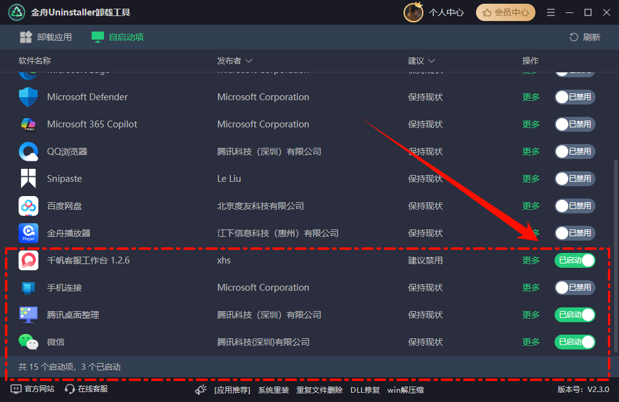Screen dimensions: 619x402
Task: Click the user avatar icon beside 个人中心
Action: point(413,12)
